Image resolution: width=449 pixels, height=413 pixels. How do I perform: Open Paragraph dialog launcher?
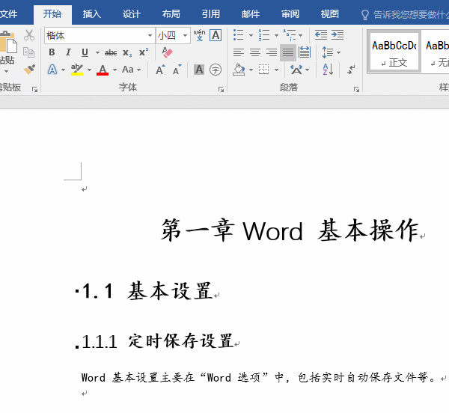tap(356, 90)
